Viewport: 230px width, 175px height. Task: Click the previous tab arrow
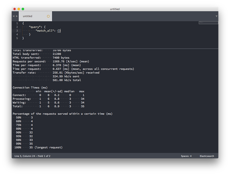point(14,16)
